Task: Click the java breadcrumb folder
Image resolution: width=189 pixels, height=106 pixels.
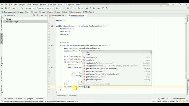Action: 42,12
